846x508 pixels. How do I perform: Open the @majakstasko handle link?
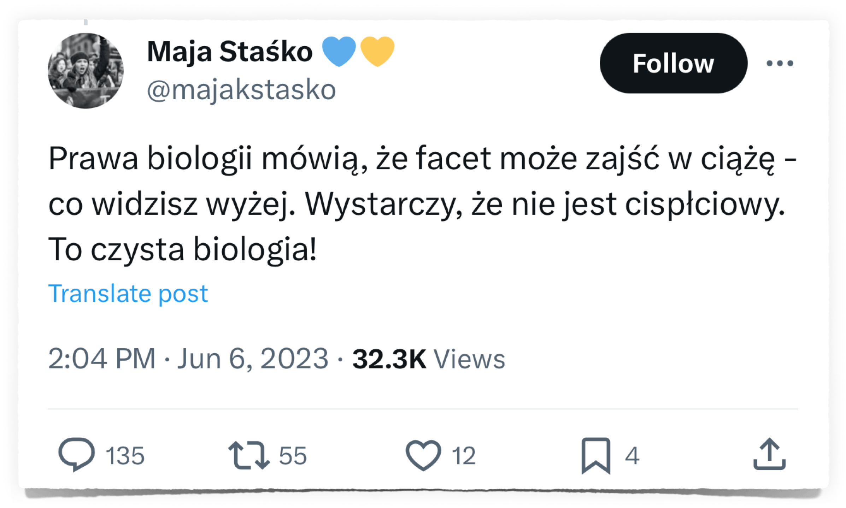241,90
